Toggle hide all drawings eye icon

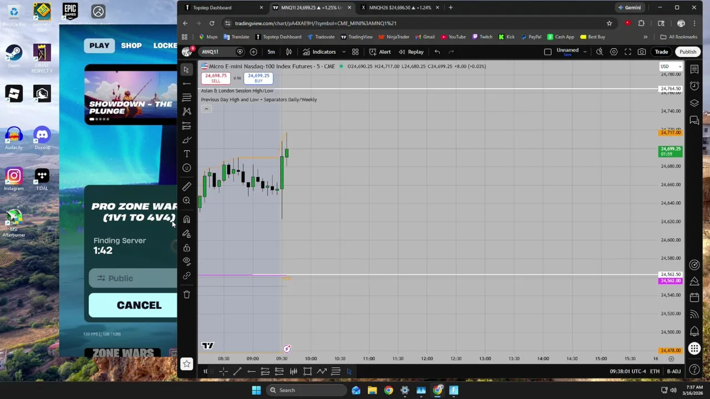pyautogui.click(x=186, y=261)
